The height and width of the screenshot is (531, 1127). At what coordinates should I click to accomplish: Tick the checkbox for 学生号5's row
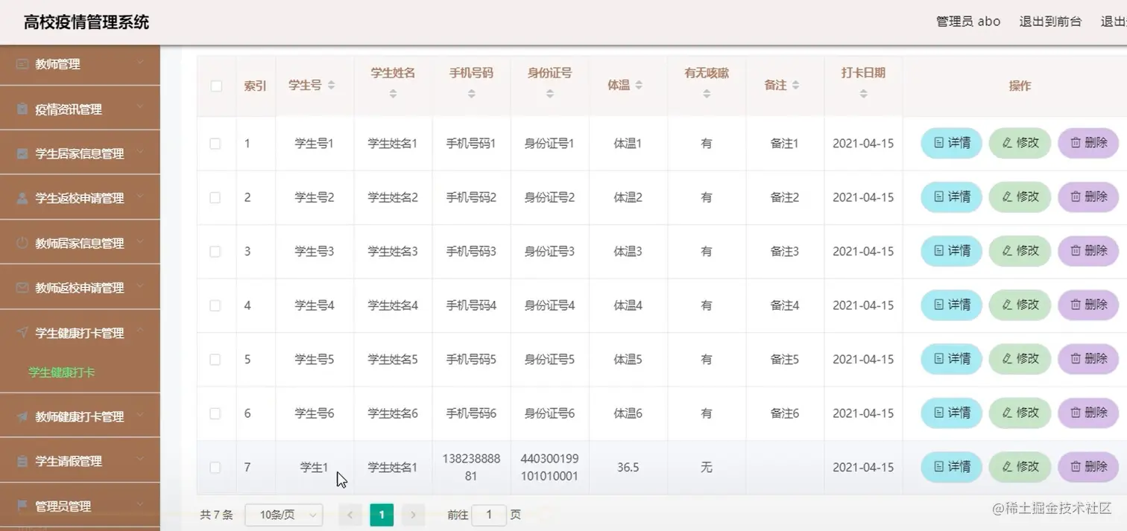(216, 358)
